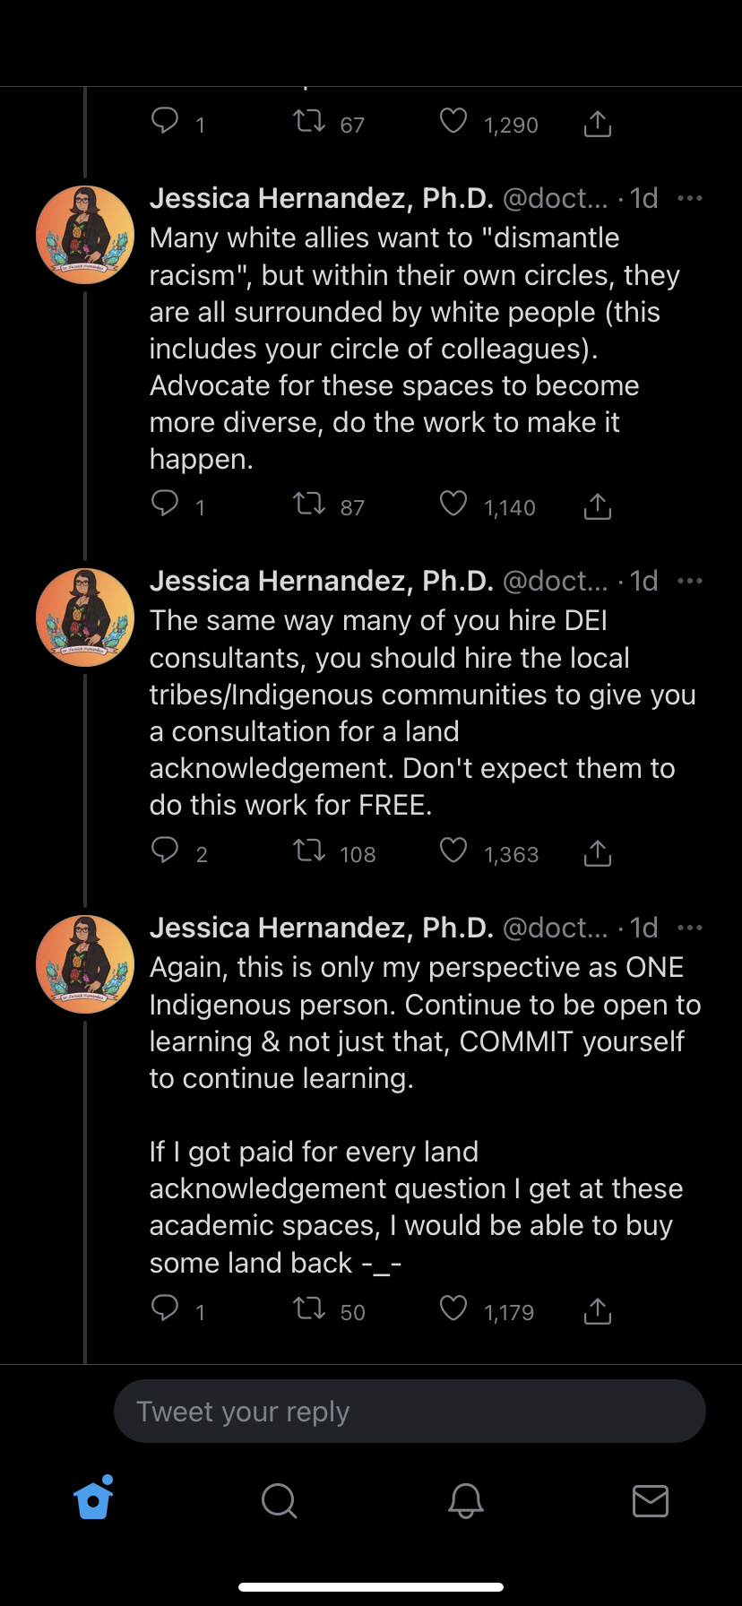Viewport: 742px width, 1606px height.
Task: Like the "dismantle racism" tweet
Action: click(x=453, y=505)
